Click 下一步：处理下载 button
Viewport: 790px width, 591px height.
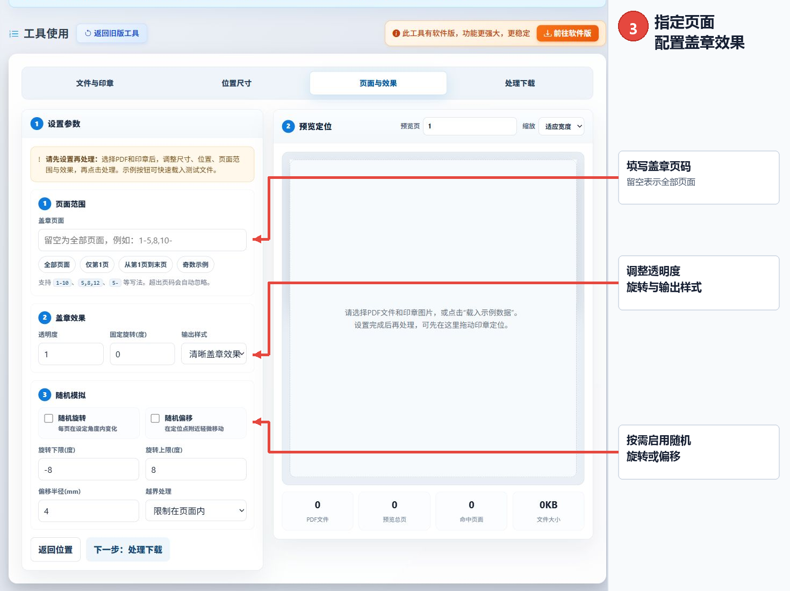(128, 550)
